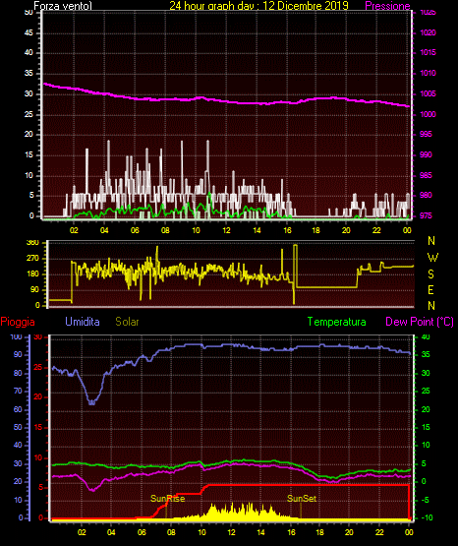Click temperature axis value -5
The width and height of the screenshot is (458, 546).
[x=426, y=500]
